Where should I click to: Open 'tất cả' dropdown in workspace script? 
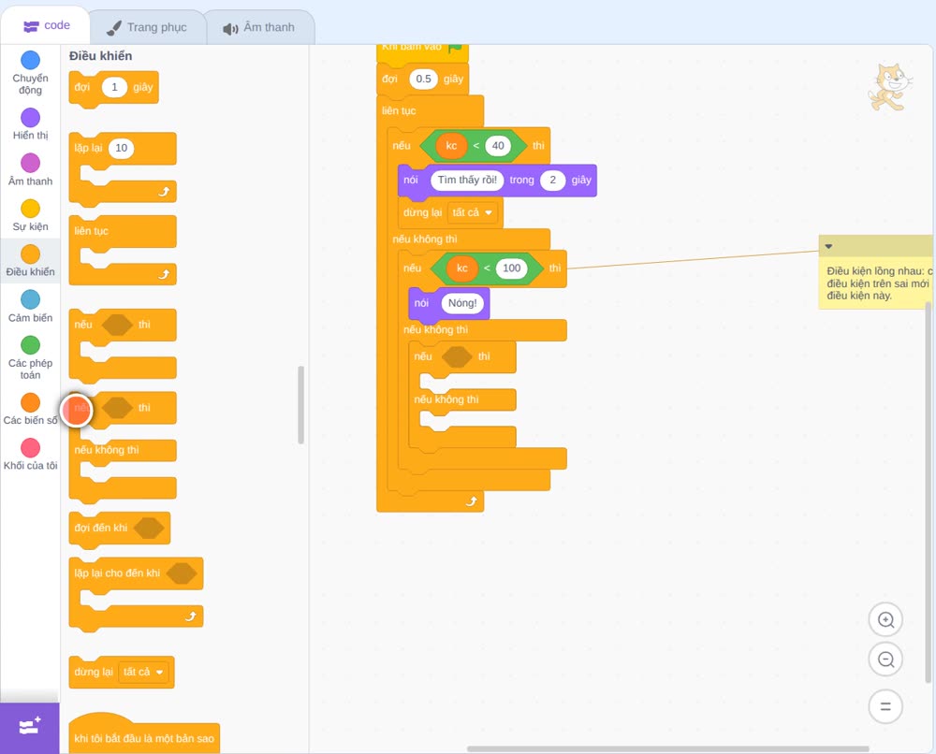(x=472, y=213)
